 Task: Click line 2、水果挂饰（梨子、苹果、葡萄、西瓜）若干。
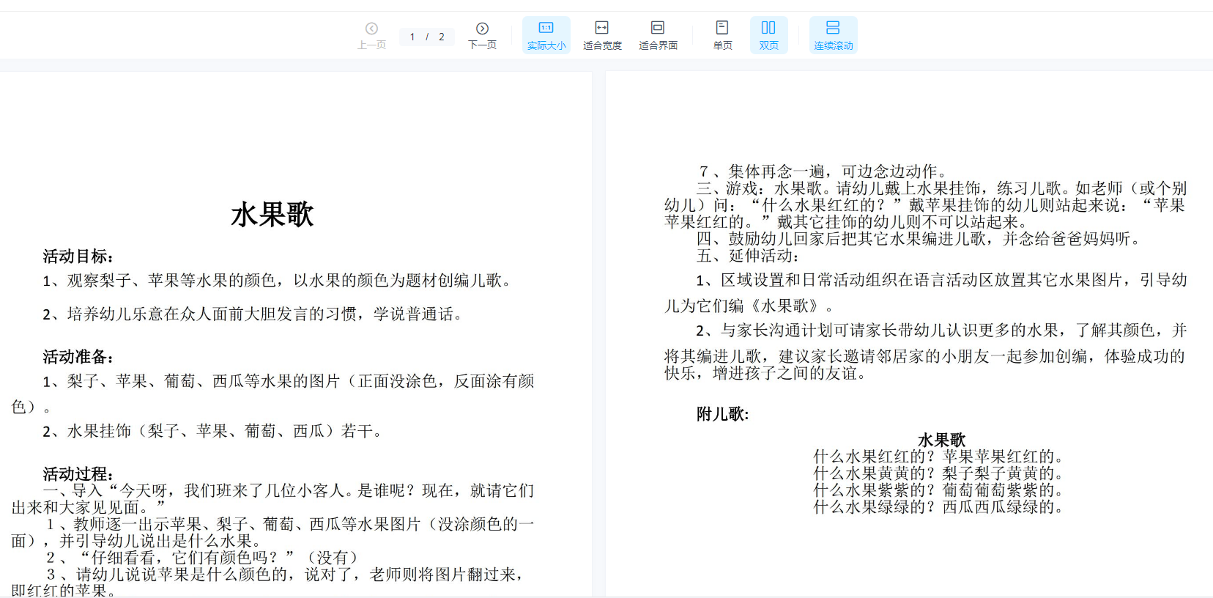pyautogui.click(x=214, y=432)
